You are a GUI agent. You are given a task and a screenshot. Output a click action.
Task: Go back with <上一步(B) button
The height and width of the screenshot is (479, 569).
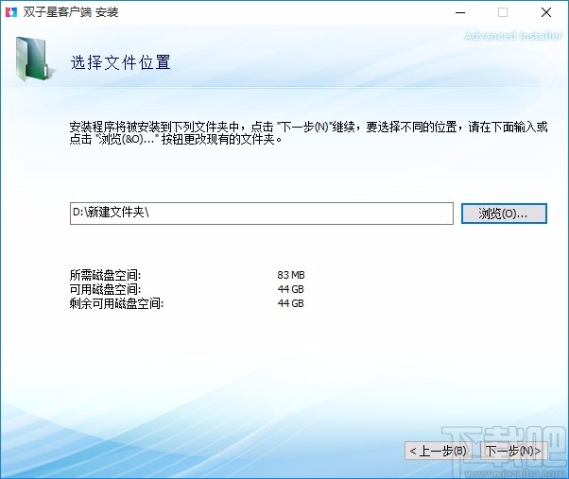(x=438, y=451)
